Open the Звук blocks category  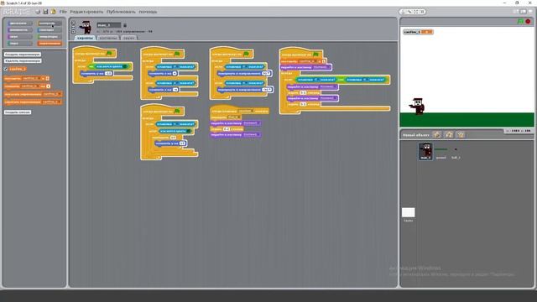click(x=20, y=37)
